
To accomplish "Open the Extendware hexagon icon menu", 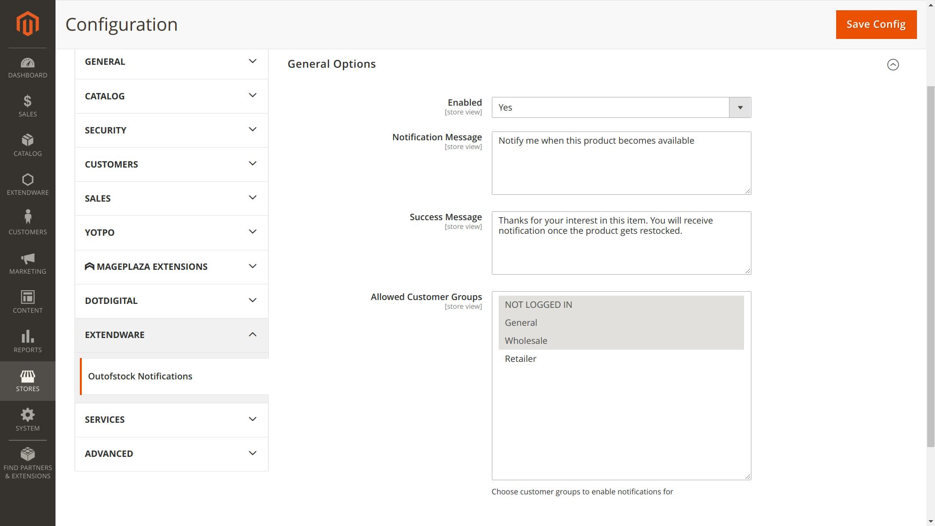I will pyautogui.click(x=27, y=185).
